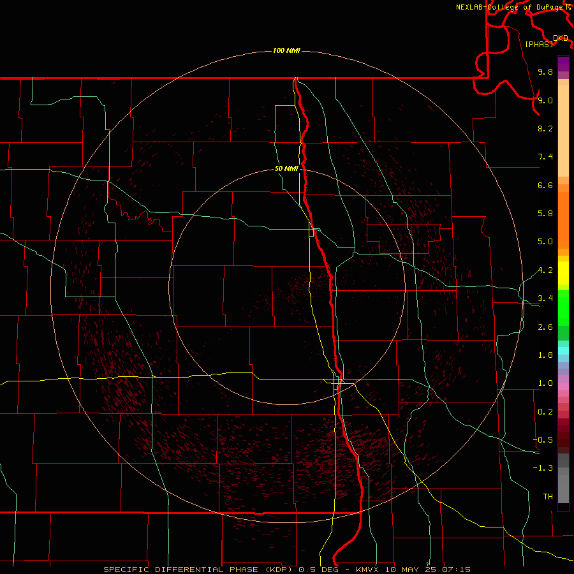Click "SPECIFIC DIFFERENTIAL PHASE (KDP)" in the caption
Screen dimensions: 574x574
pyautogui.click(x=199, y=570)
